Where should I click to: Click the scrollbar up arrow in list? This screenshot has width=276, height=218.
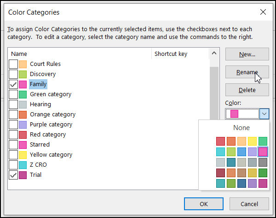tap(214, 54)
